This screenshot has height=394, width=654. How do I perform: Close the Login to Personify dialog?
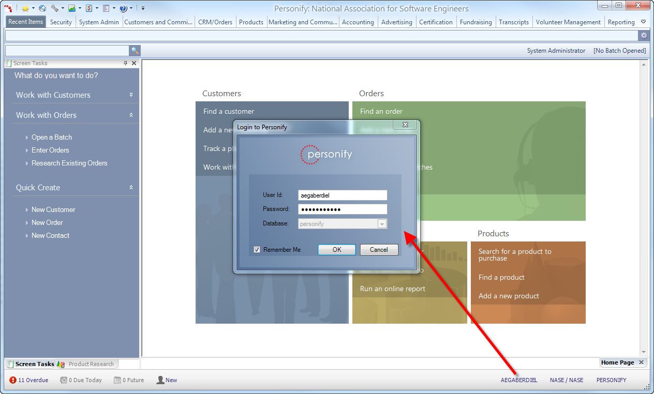(405, 125)
